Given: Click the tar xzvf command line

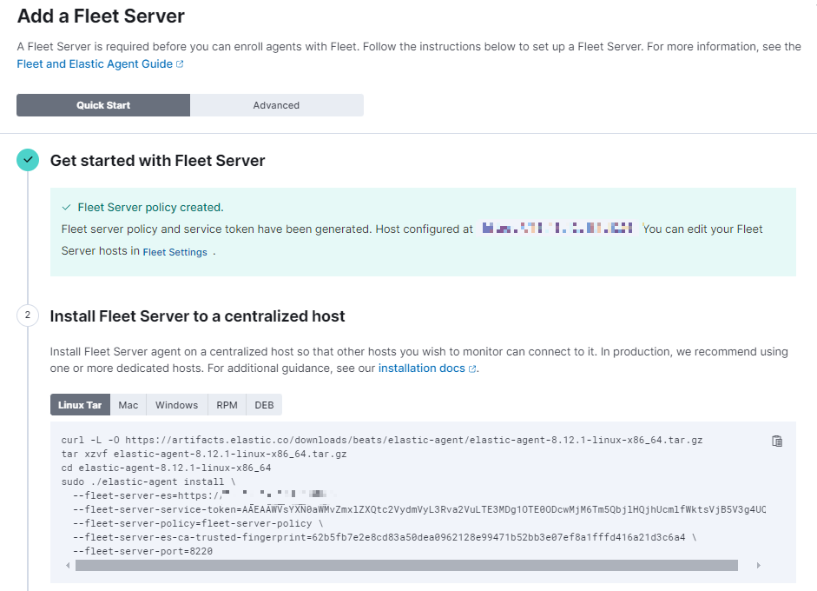Looking at the screenshot, I should coord(204,454).
